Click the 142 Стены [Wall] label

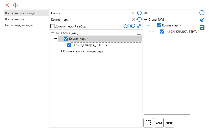point(67,33)
